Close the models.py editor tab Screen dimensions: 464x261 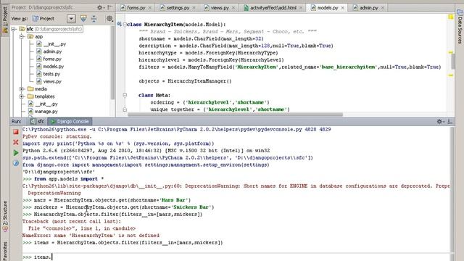point(343,8)
